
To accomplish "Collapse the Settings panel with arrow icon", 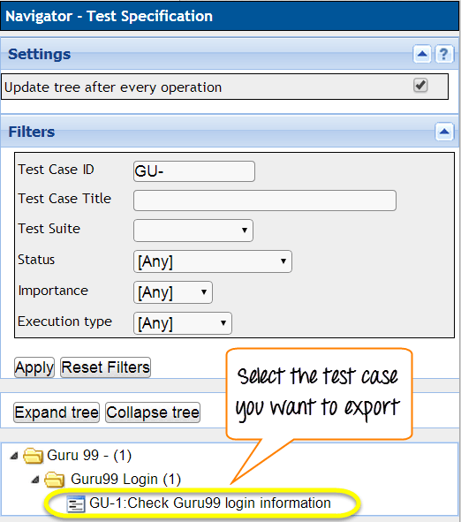I will (422, 54).
